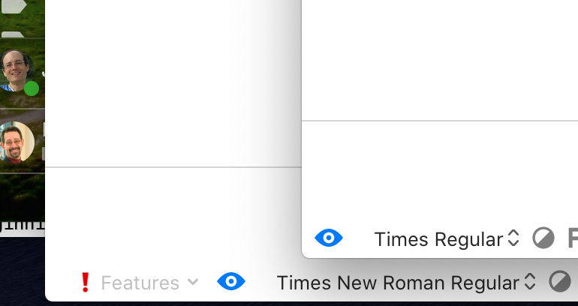578x306 pixels.
Task: Click the half-circle icon after Times New Roman Regular
Action: [x=560, y=282]
